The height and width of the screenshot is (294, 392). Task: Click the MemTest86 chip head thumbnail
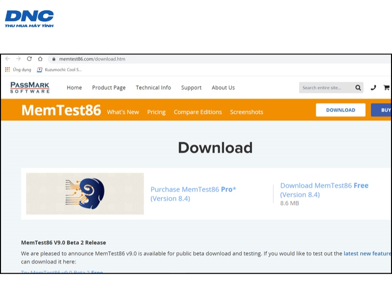click(85, 194)
